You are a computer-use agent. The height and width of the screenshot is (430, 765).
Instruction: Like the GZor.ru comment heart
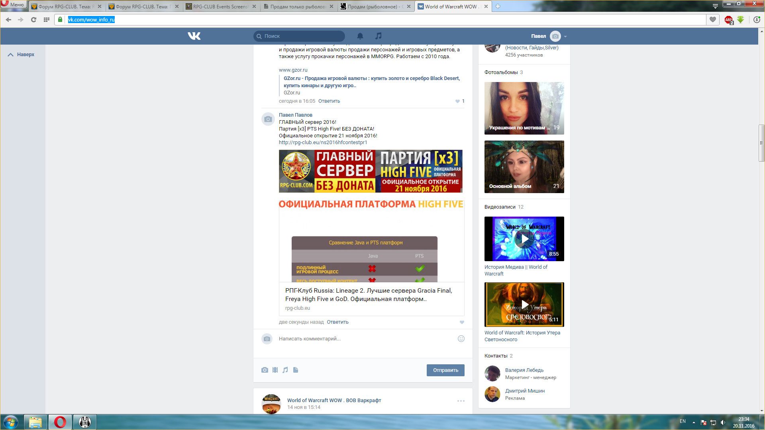[x=457, y=102]
